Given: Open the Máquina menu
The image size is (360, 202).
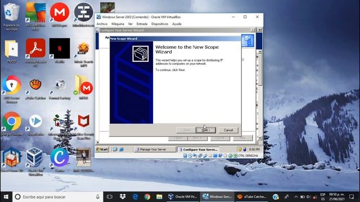Looking at the screenshot, I should coord(118,24).
